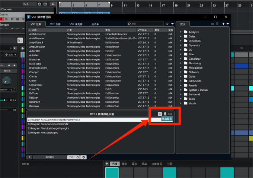Select the Vocals folder
This screenshot has height=178, width=253.
[190, 103]
